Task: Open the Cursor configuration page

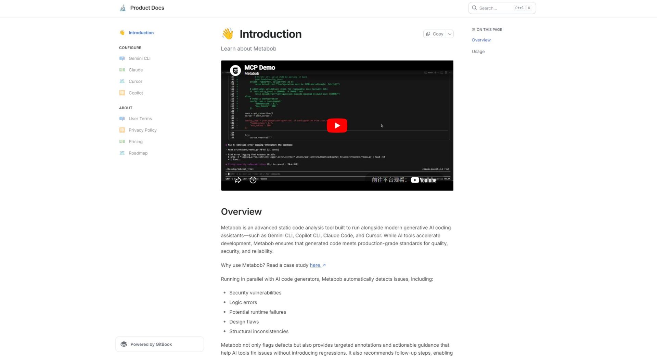Action: click(135, 81)
